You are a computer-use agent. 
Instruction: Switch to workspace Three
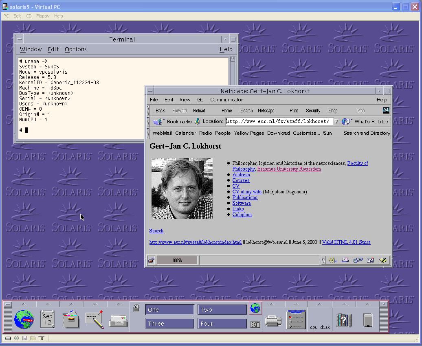pyautogui.click(x=169, y=323)
